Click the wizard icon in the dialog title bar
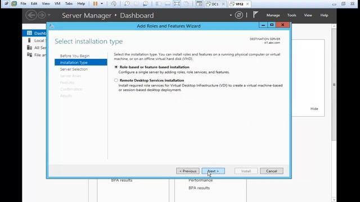Image resolution: width=360 pixels, height=202 pixels. pyautogui.click(x=51, y=26)
